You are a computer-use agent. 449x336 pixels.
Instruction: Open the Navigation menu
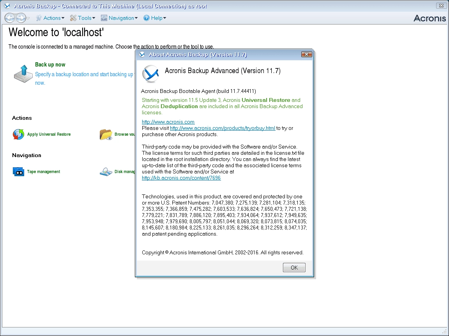point(119,18)
